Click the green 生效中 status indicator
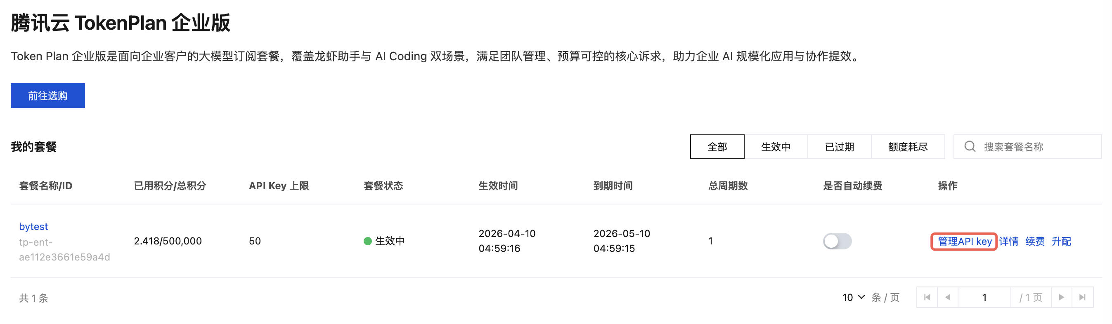Viewport: 1112px width, 324px height. [368, 241]
